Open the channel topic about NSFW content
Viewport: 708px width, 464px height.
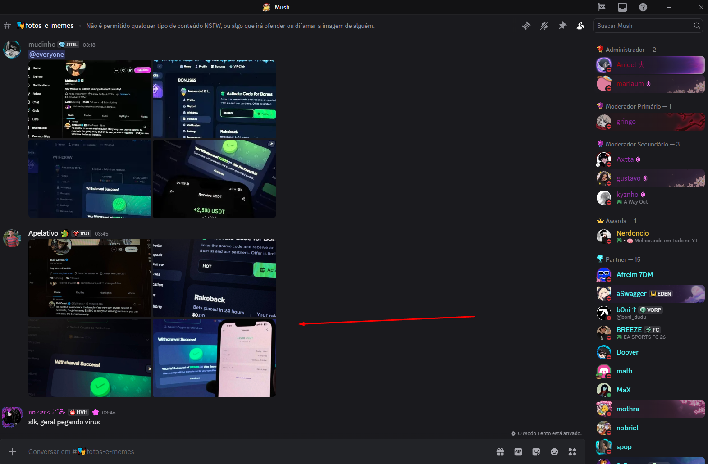(230, 26)
